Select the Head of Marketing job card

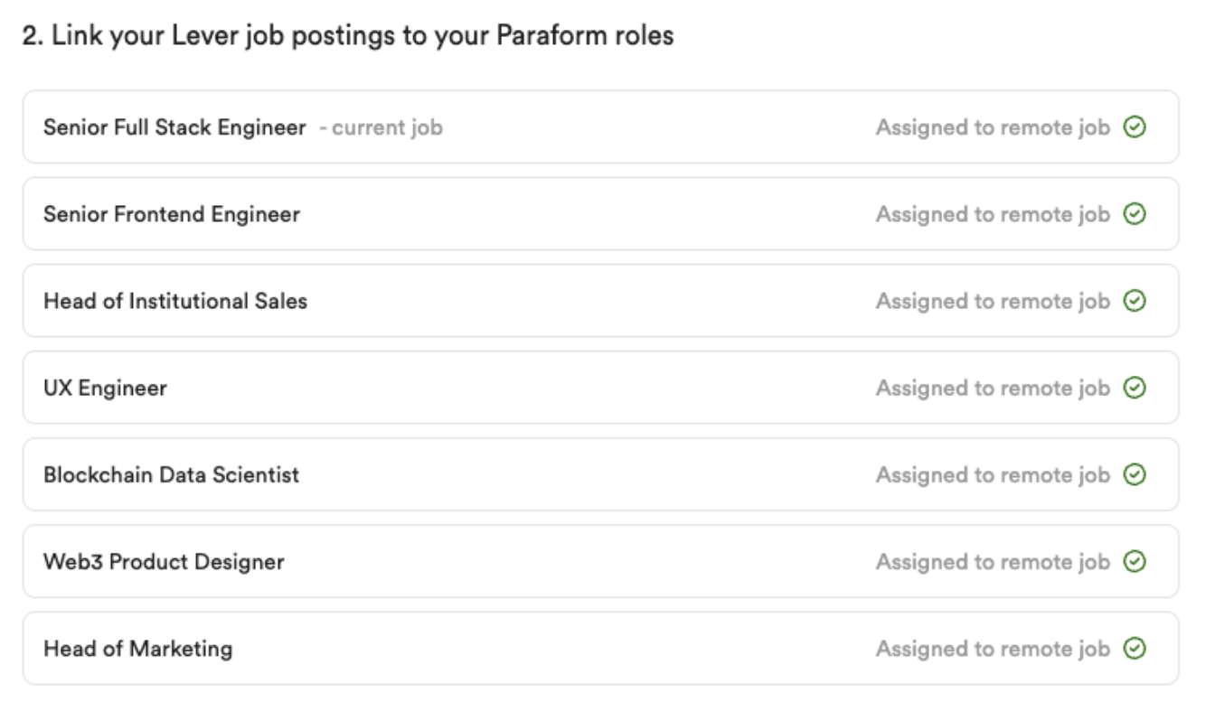coord(606,648)
